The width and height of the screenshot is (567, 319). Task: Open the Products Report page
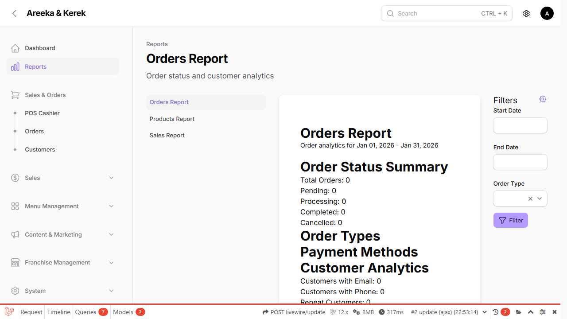pos(172,119)
